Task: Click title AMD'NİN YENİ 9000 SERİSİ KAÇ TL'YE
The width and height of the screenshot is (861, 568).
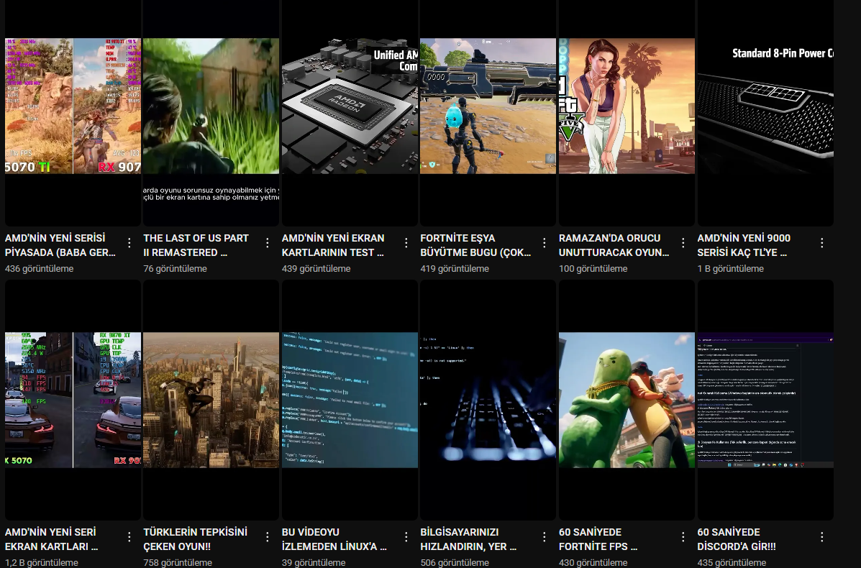Action: click(x=744, y=245)
